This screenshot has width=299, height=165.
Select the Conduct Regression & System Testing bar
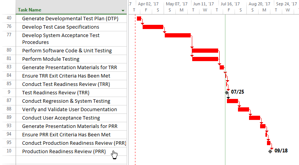point(233,101)
